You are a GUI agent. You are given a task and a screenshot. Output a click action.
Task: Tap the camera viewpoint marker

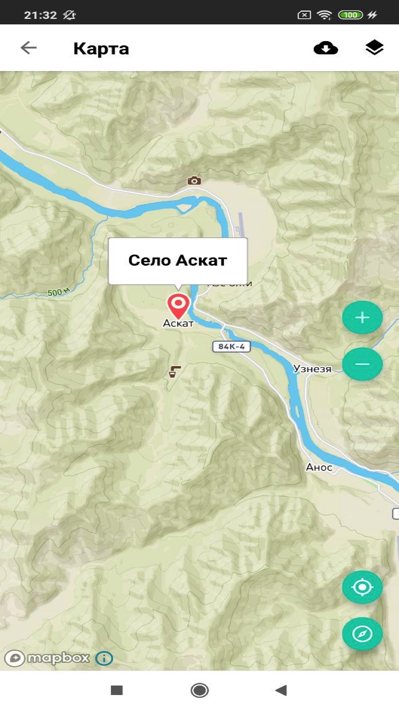[x=194, y=180]
